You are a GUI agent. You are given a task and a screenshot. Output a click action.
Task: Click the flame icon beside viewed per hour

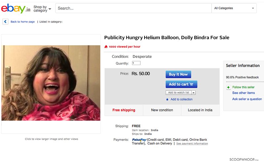[x=106, y=47]
